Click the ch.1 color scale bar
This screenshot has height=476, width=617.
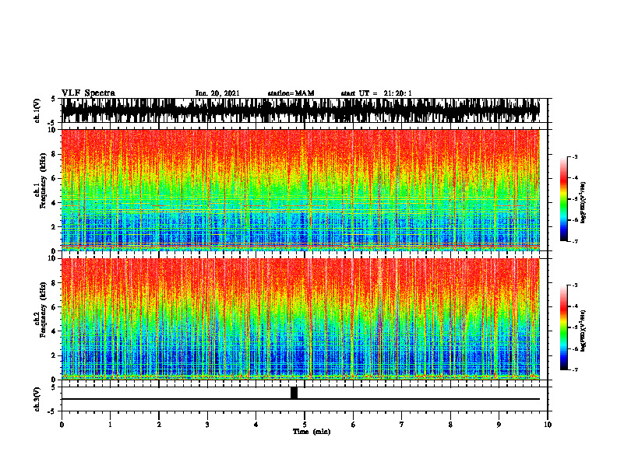tap(563, 199)
